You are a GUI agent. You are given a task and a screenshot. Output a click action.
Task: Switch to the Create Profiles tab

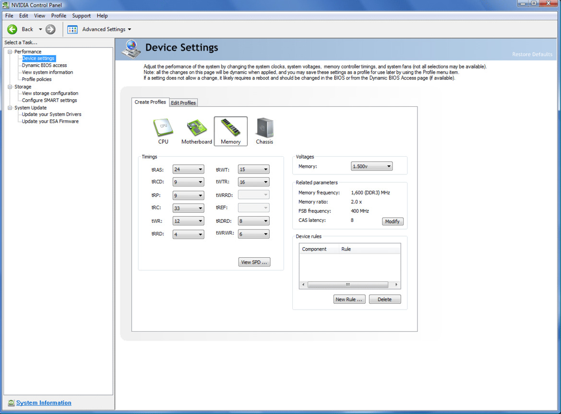[x=150, y=102]
